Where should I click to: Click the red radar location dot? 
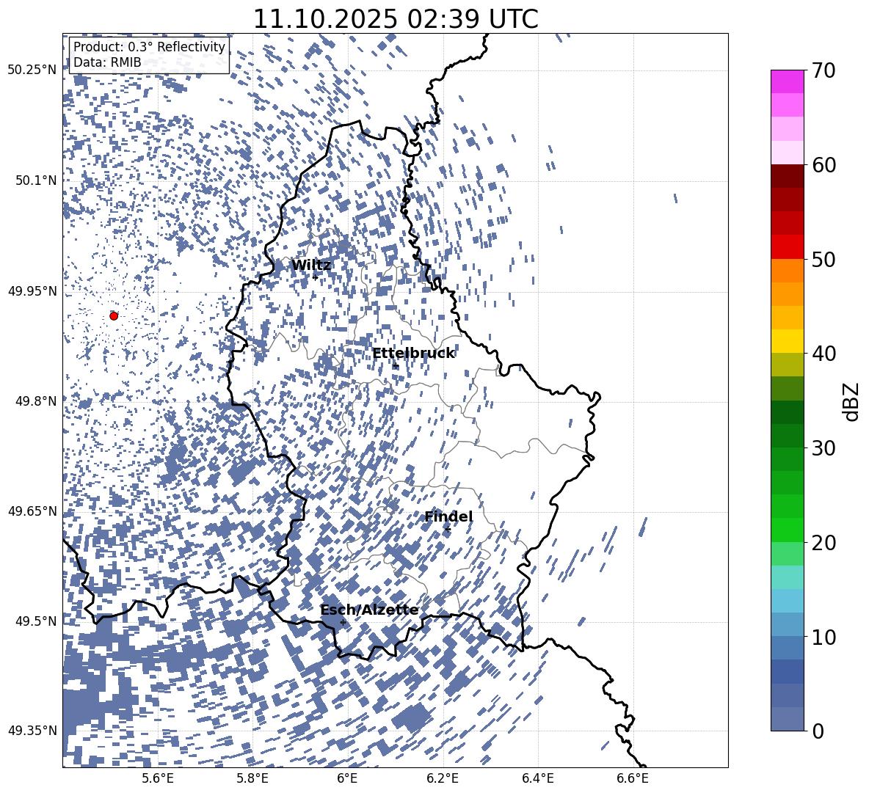click(x=114, y=315)
